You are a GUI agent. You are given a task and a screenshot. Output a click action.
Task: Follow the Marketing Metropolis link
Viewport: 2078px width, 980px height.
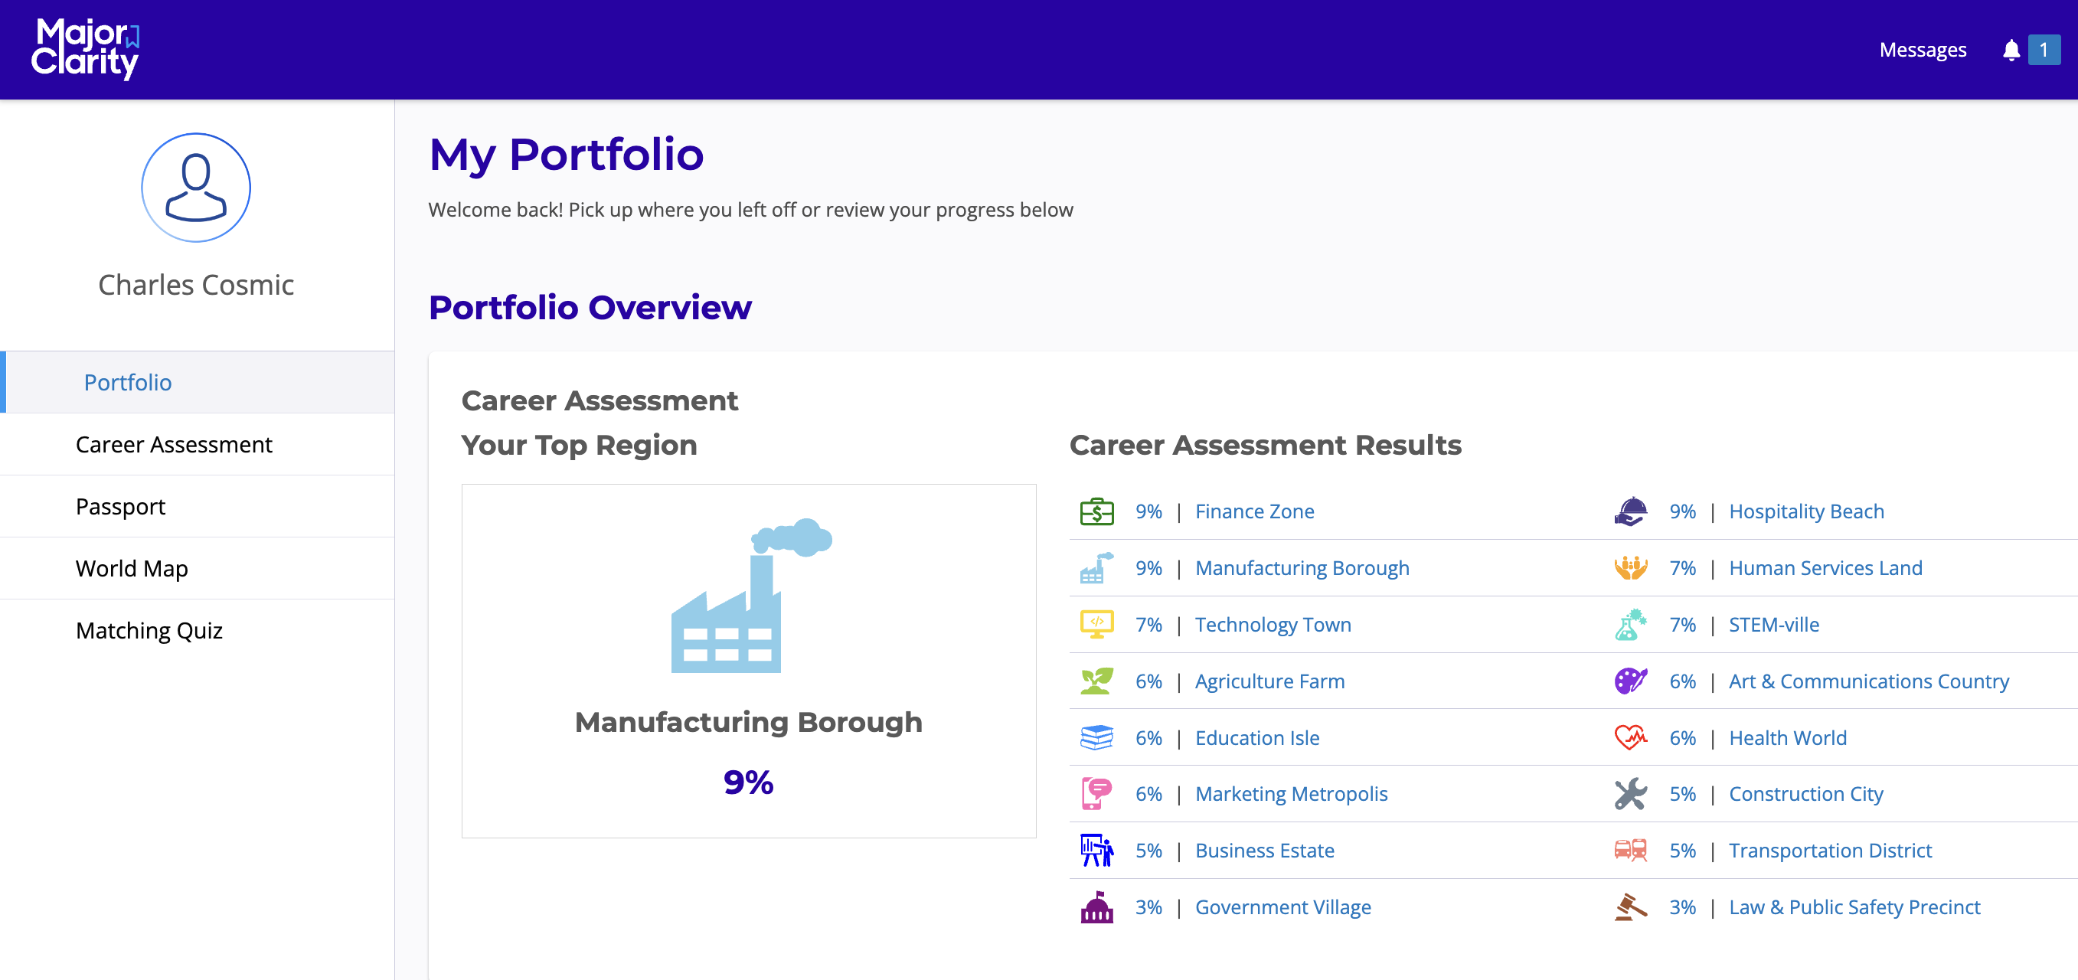coord(1291,794)
